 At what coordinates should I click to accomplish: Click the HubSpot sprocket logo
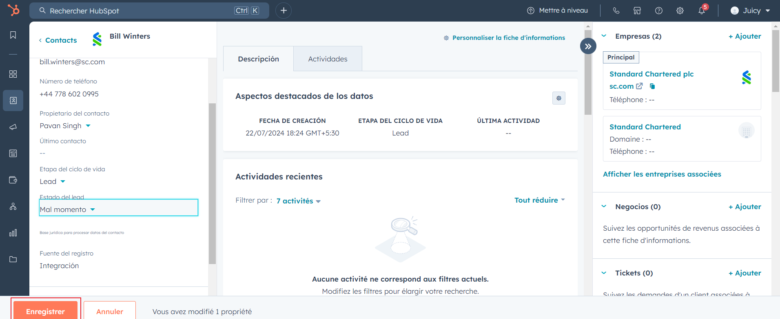(x=13, y=10)
